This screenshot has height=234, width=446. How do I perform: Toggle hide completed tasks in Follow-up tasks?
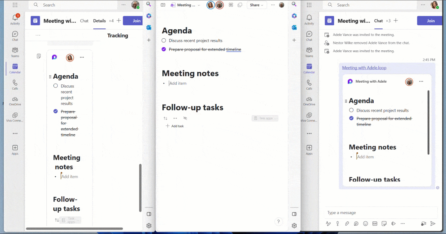[x=185, y=118]
